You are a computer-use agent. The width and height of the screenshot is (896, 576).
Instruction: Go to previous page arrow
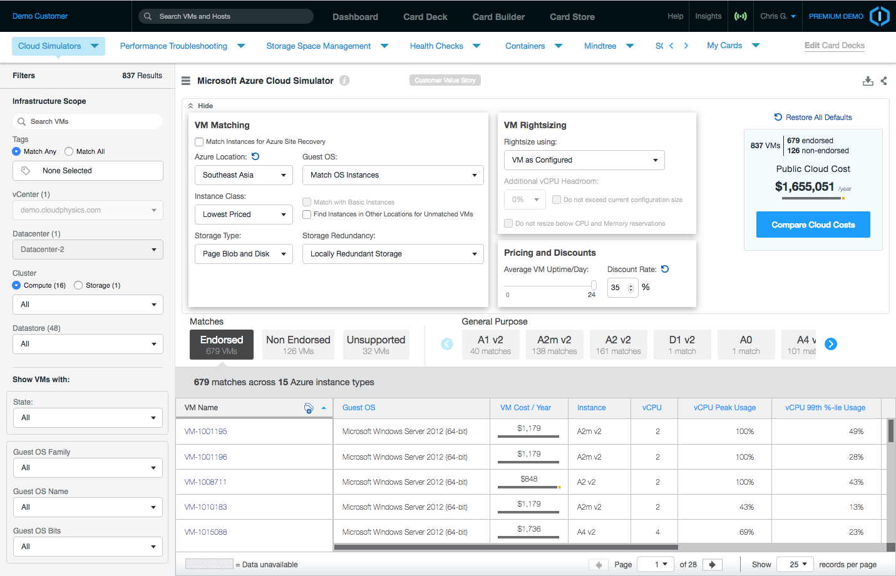(599, 564)
